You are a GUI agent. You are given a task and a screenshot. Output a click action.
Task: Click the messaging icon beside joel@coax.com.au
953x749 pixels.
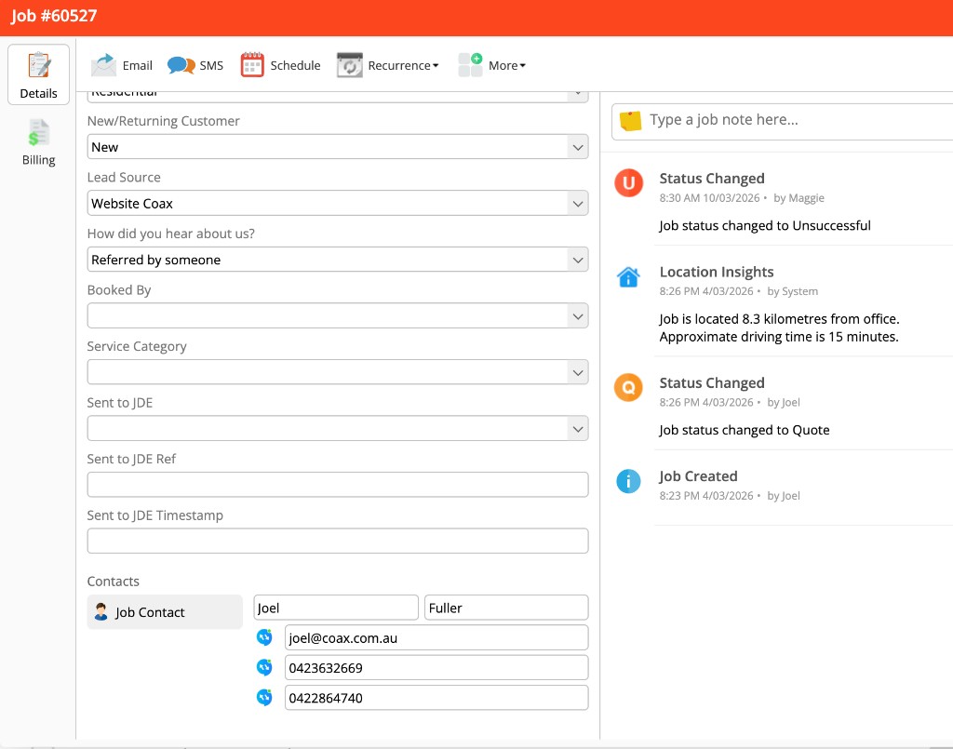(264, 636)
